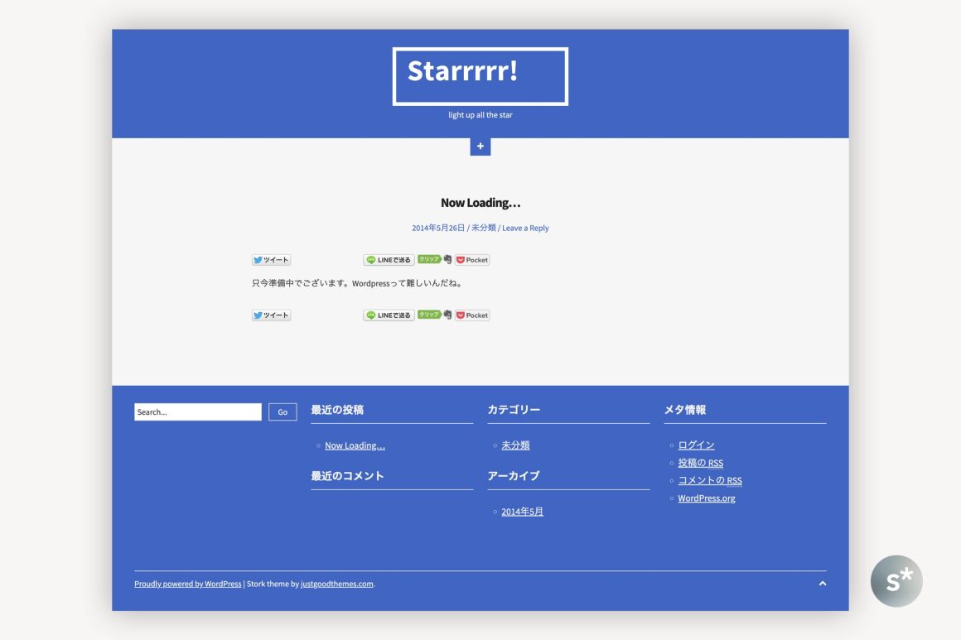The width and height of the screenshot is (961, 640).
Task: Open the 2014年5月 archive link
Action: (x=522, y=512)
